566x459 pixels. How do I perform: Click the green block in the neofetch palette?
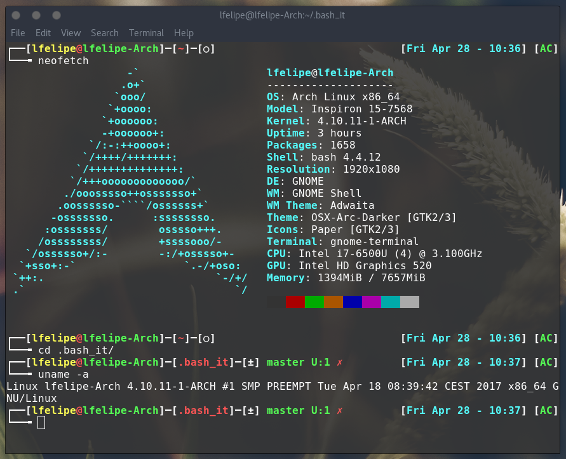(314, 302)
